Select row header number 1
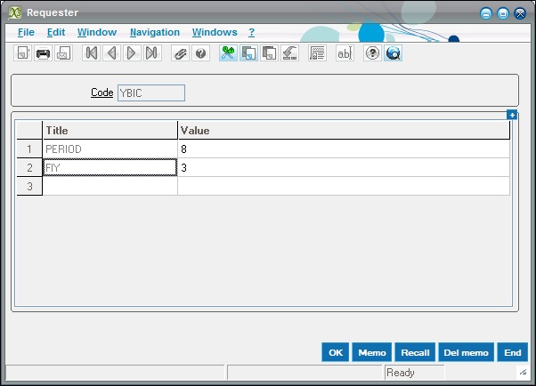The height and width of the screenshot is (386, 536). (29, 149)
